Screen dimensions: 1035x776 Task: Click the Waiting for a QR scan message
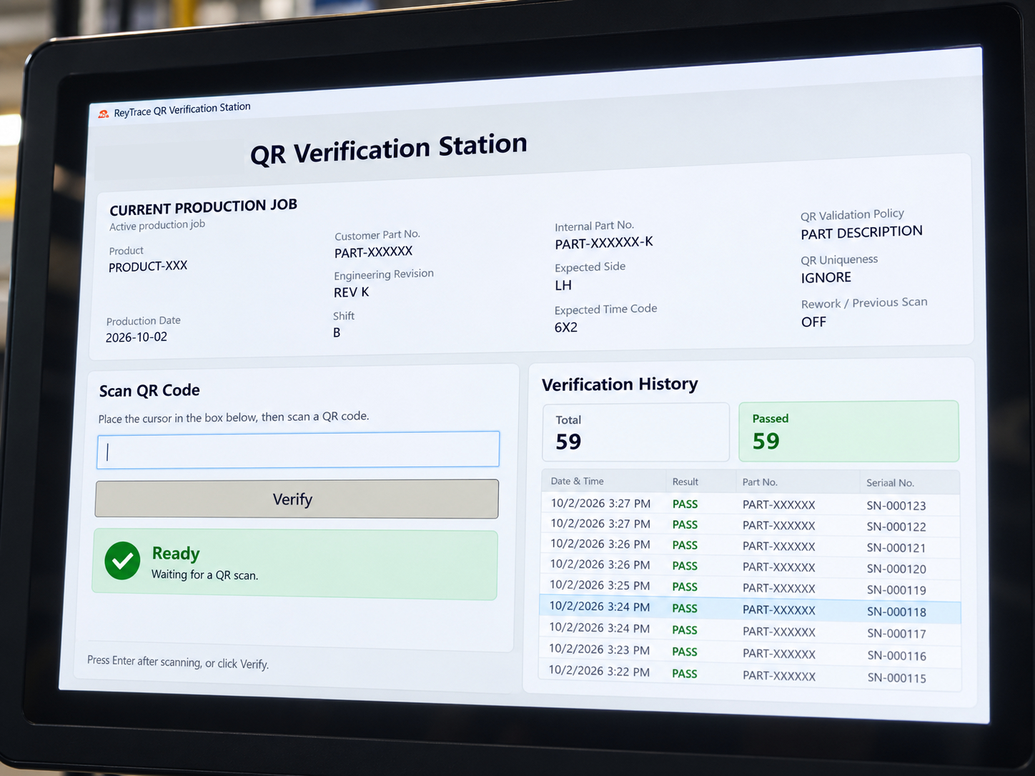click(204, 574)
